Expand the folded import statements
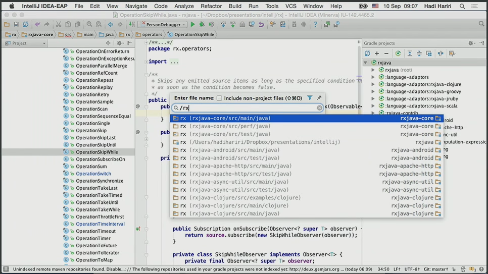 (x=147, y=62)
